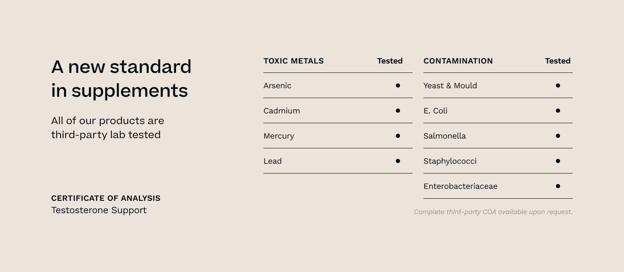Click the tested dot for Enterobacteriaceae
The image size is (624, 272).
pyautogui.click(x=558, y=186)
